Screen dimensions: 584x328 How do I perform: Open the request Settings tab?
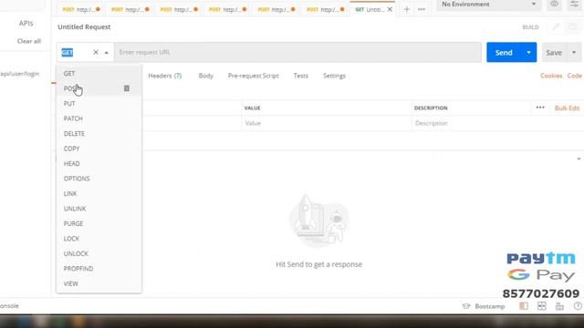click(335, 76)
